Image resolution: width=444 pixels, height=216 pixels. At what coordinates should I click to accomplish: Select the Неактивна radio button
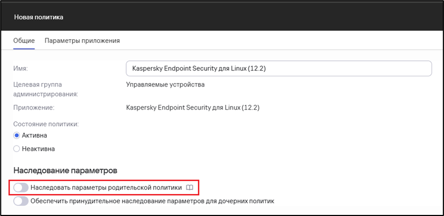point(16,149)
